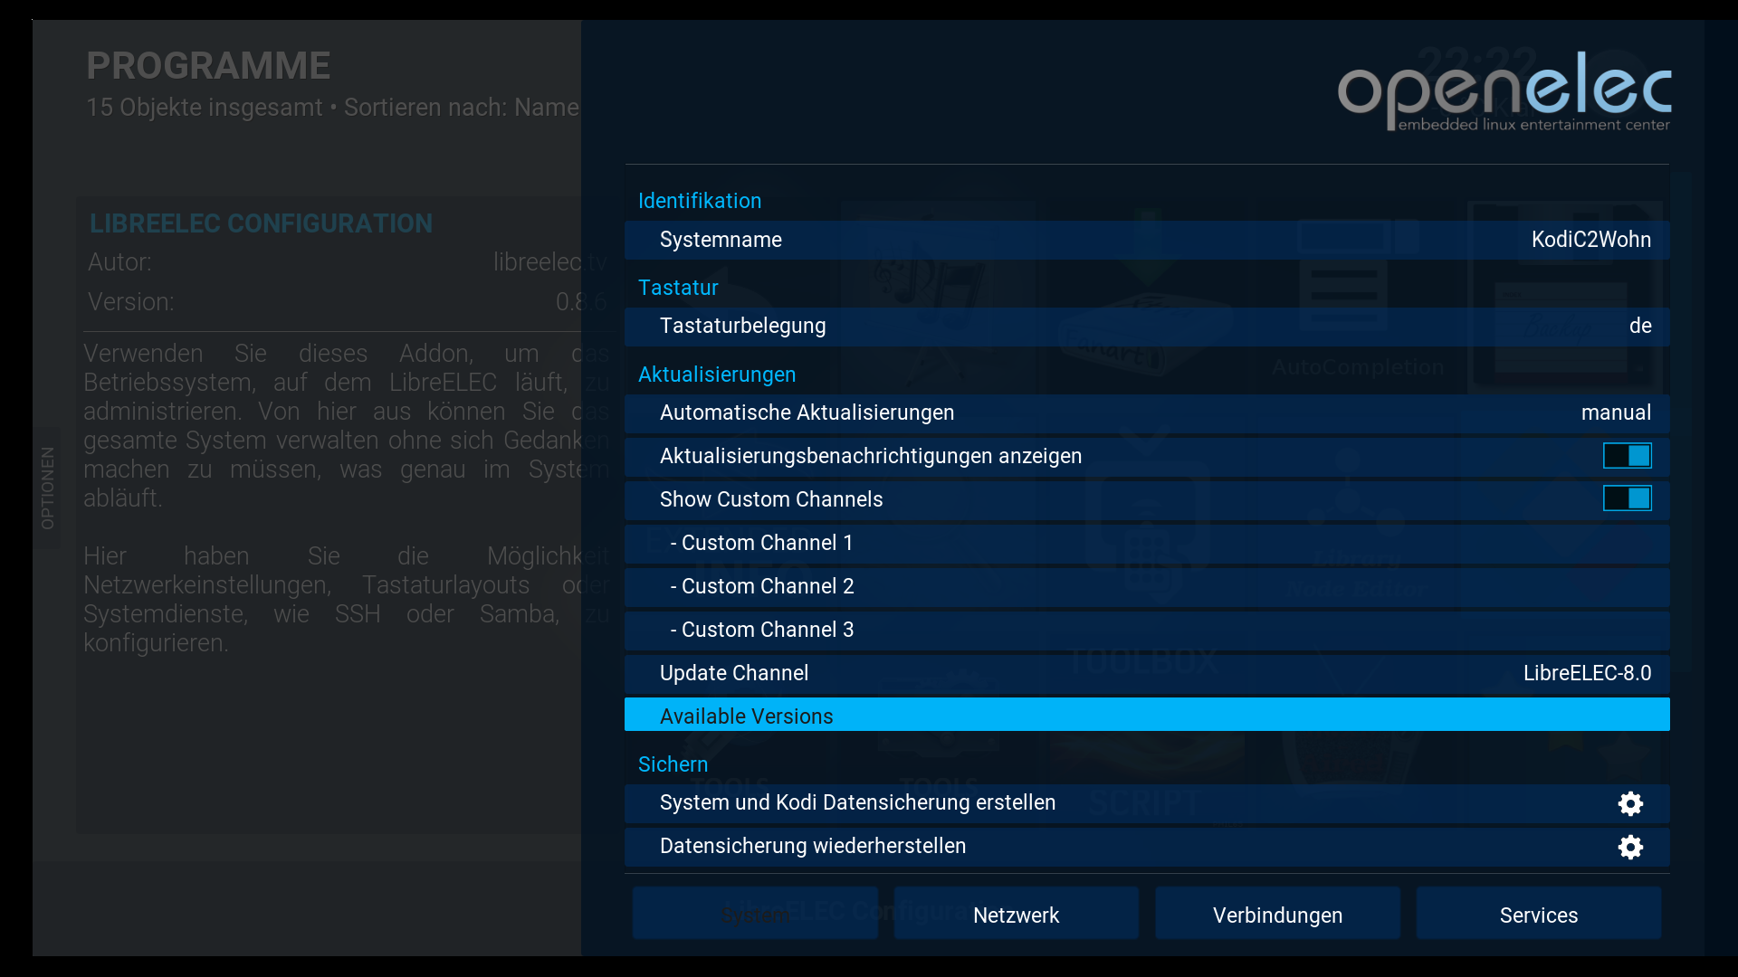Select the Update Channel setting
Screen dimensions: 1738x977
tap(1147, 674)
